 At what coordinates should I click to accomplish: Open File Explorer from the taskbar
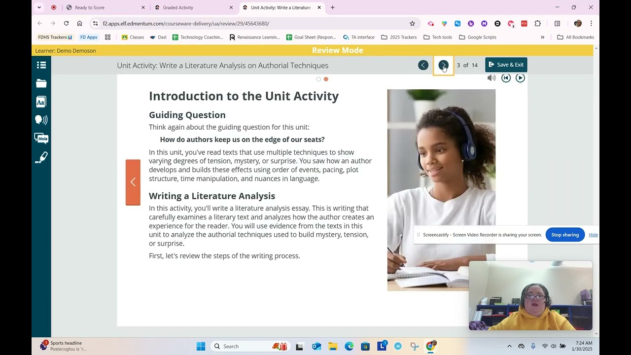coord(332,346)
